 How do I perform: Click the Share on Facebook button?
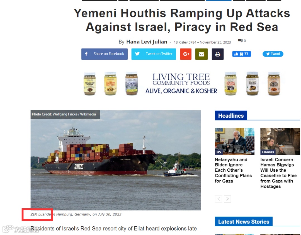(x=105, y=54)
